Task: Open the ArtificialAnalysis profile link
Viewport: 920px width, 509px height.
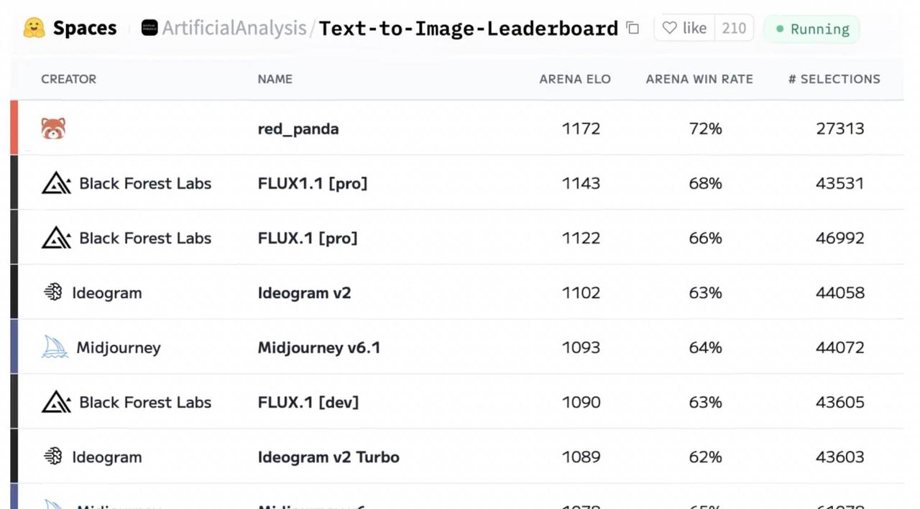Action: (x=234, y=28)
